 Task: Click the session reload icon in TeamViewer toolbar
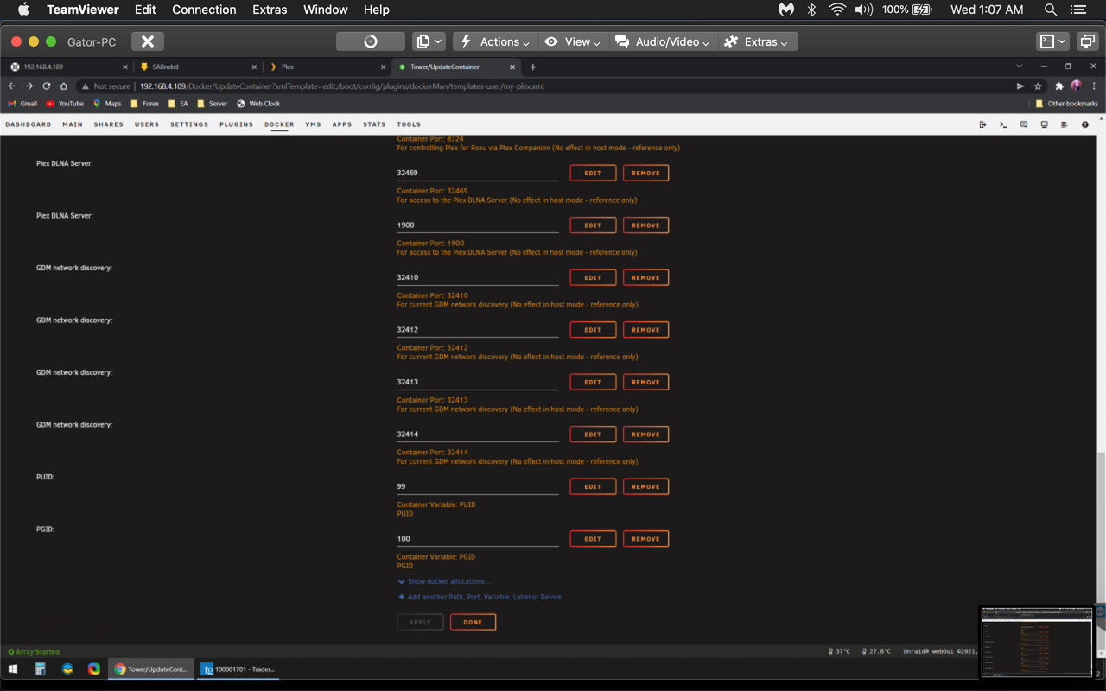(370, 41)
